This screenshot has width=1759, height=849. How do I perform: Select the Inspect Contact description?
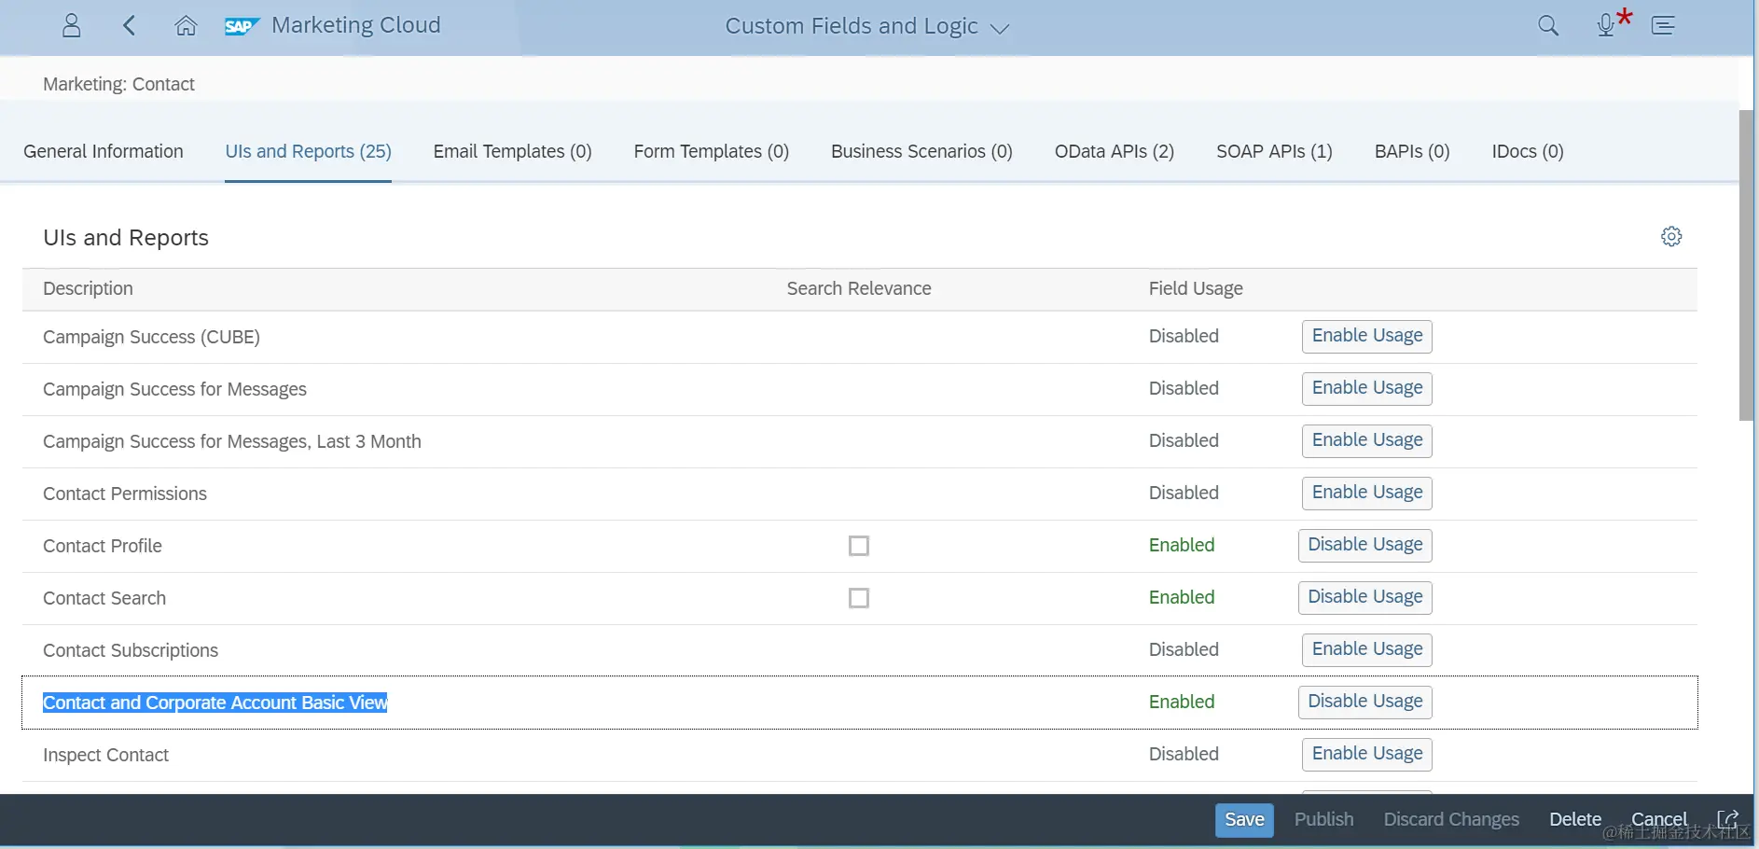(105, 755)
